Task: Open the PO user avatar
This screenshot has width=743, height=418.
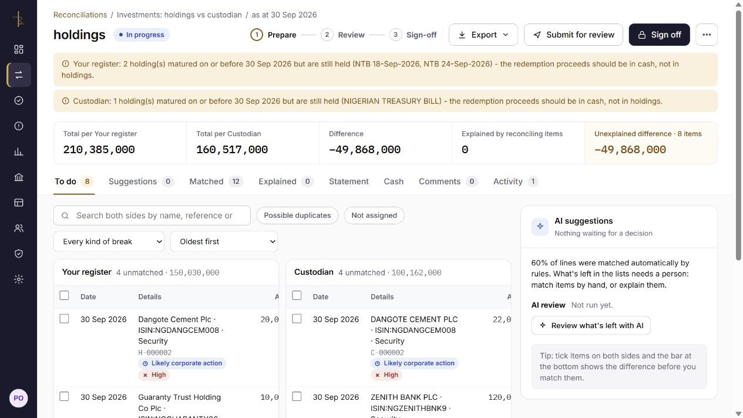Action: [x=19, y=398]
